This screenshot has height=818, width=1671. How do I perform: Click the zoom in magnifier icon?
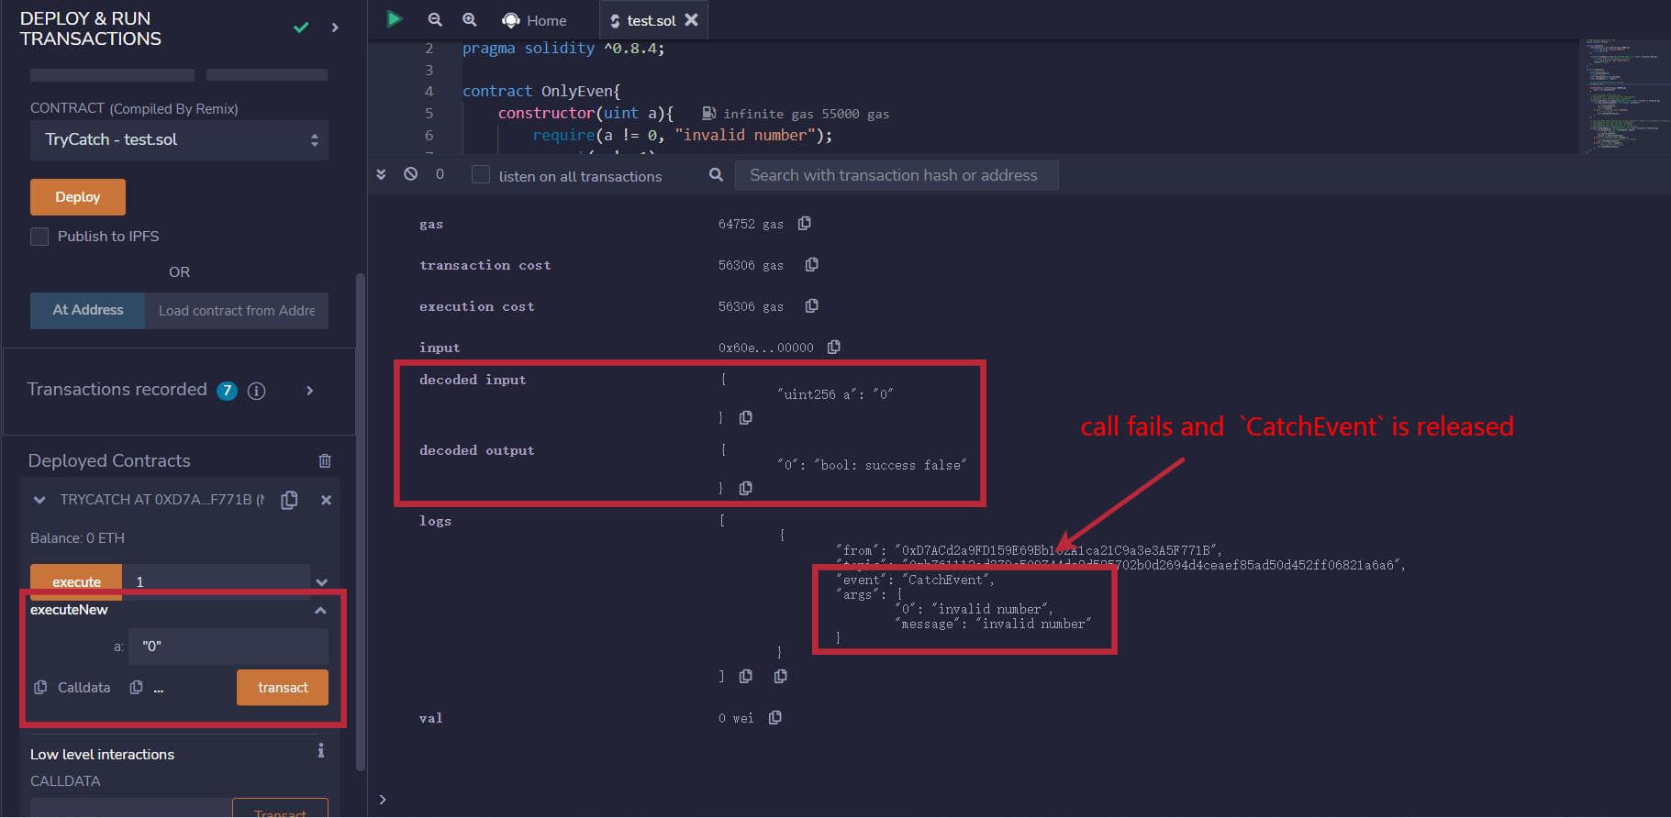[469, 19]
